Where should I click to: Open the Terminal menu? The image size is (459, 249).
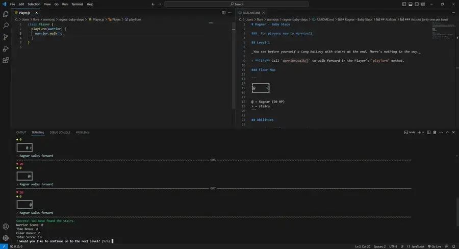pos(78,4)
